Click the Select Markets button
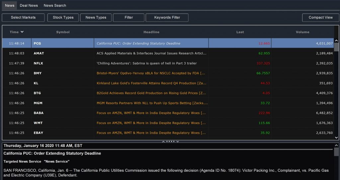340x180 pixels. coord(23,18)
